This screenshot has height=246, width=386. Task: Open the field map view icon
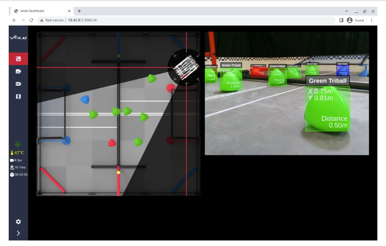(x=18, y=97)
